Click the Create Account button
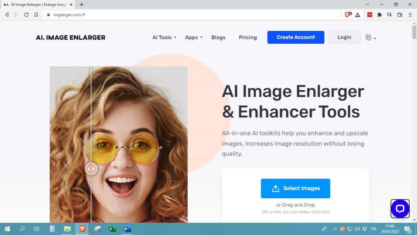Image resolution: width=417 pixels, height=235 pixels. (296, 37)
